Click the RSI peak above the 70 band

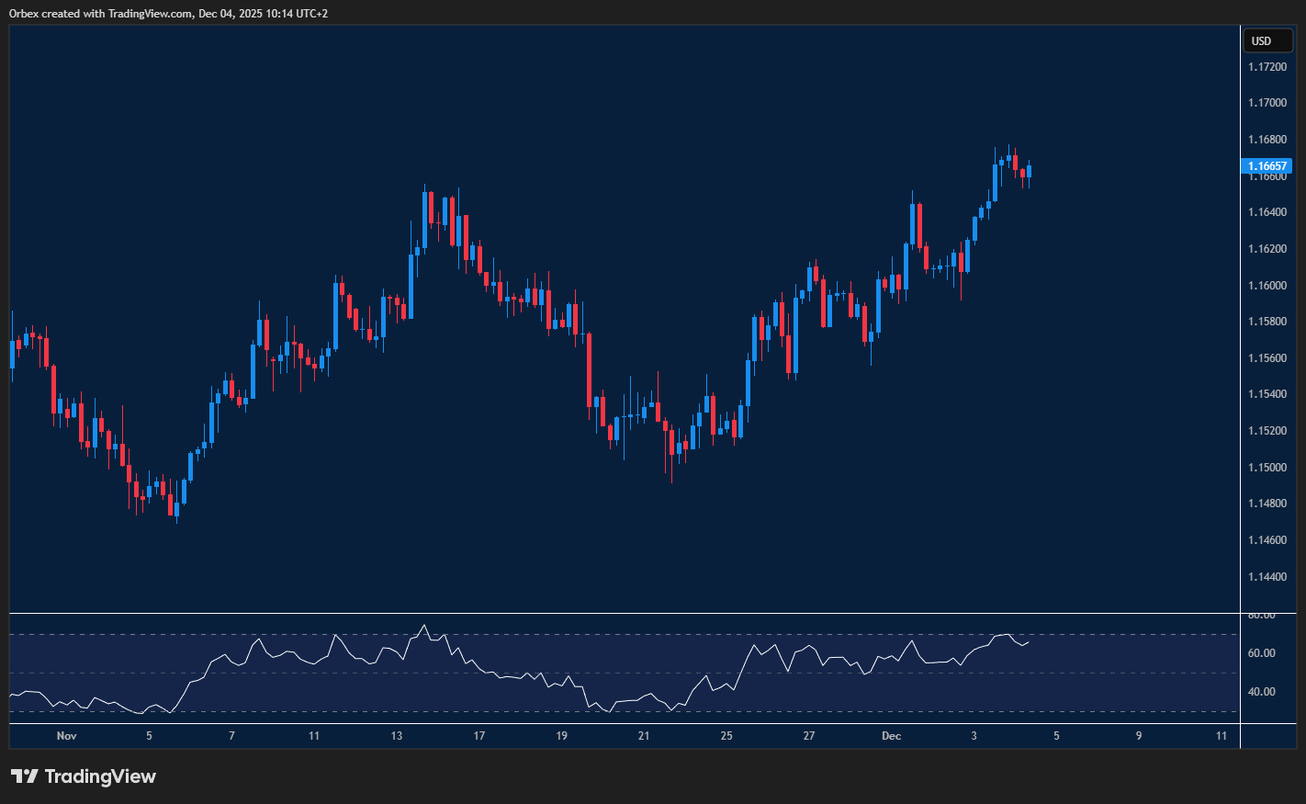[424, 627]
